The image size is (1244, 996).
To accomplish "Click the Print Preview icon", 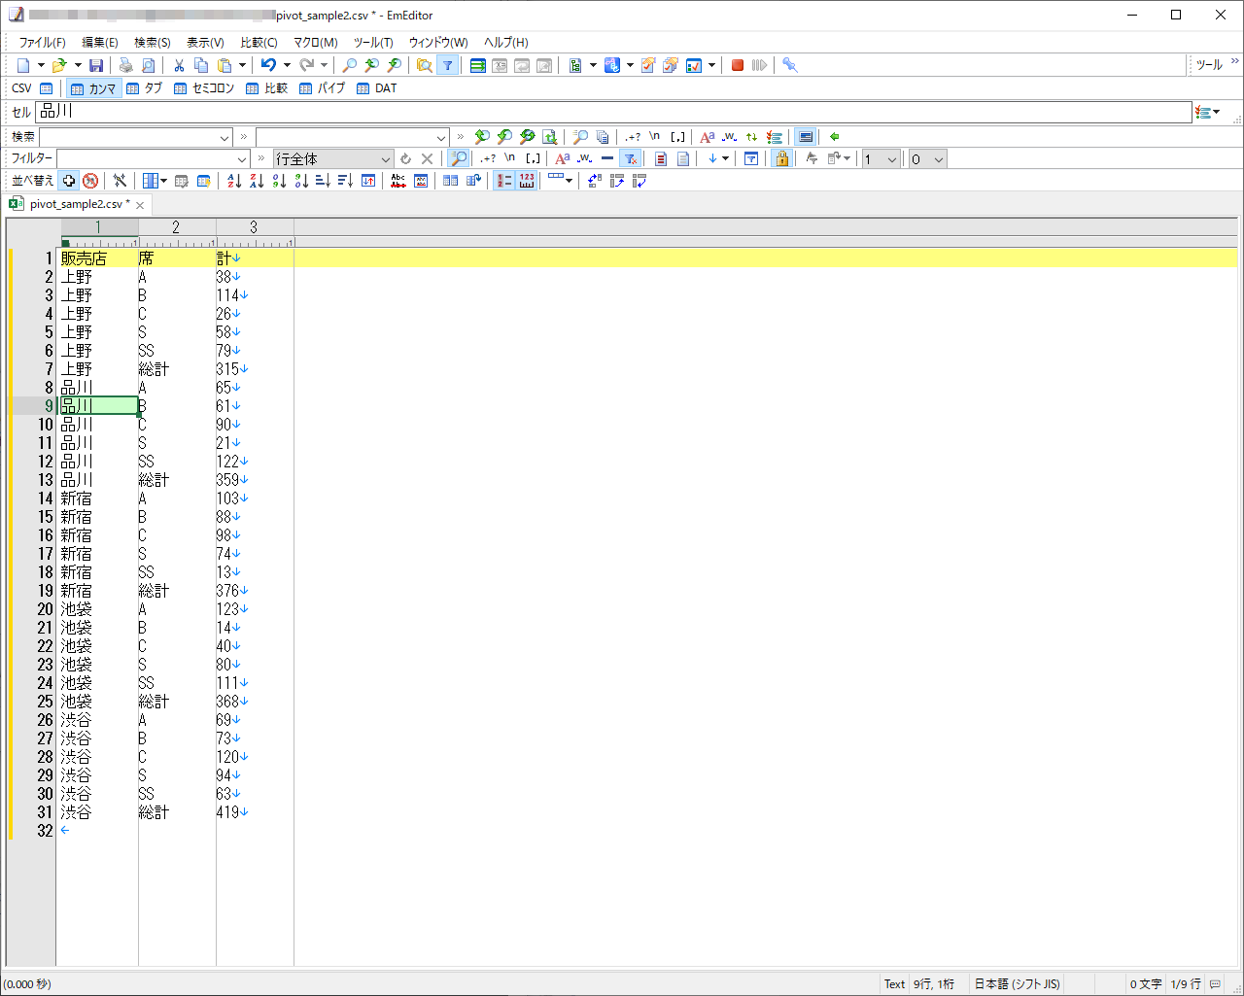I will click(148, 65).
